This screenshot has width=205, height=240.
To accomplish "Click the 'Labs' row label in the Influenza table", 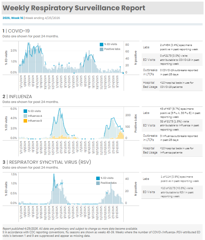I will [146, 113].
